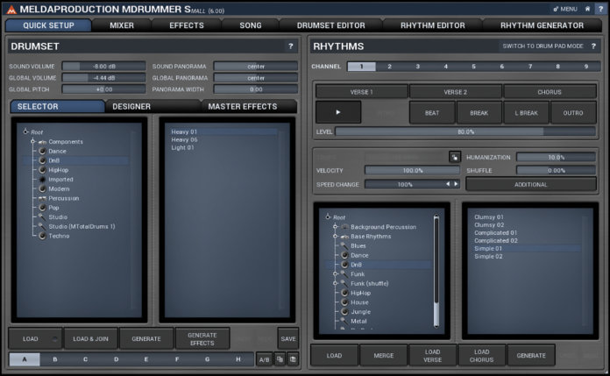610x376 pixels.
Task: Expand the Base Rhythms tree node
Action: pos(335,237)
